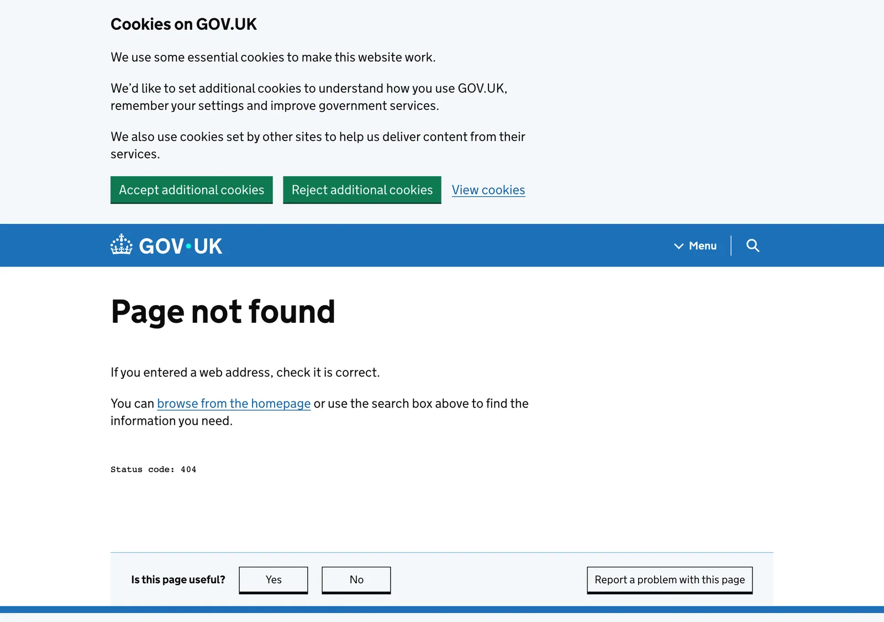Click the 'Is this page useful?' label
This screenshot has height=622, width=884.
coord(178,580)
